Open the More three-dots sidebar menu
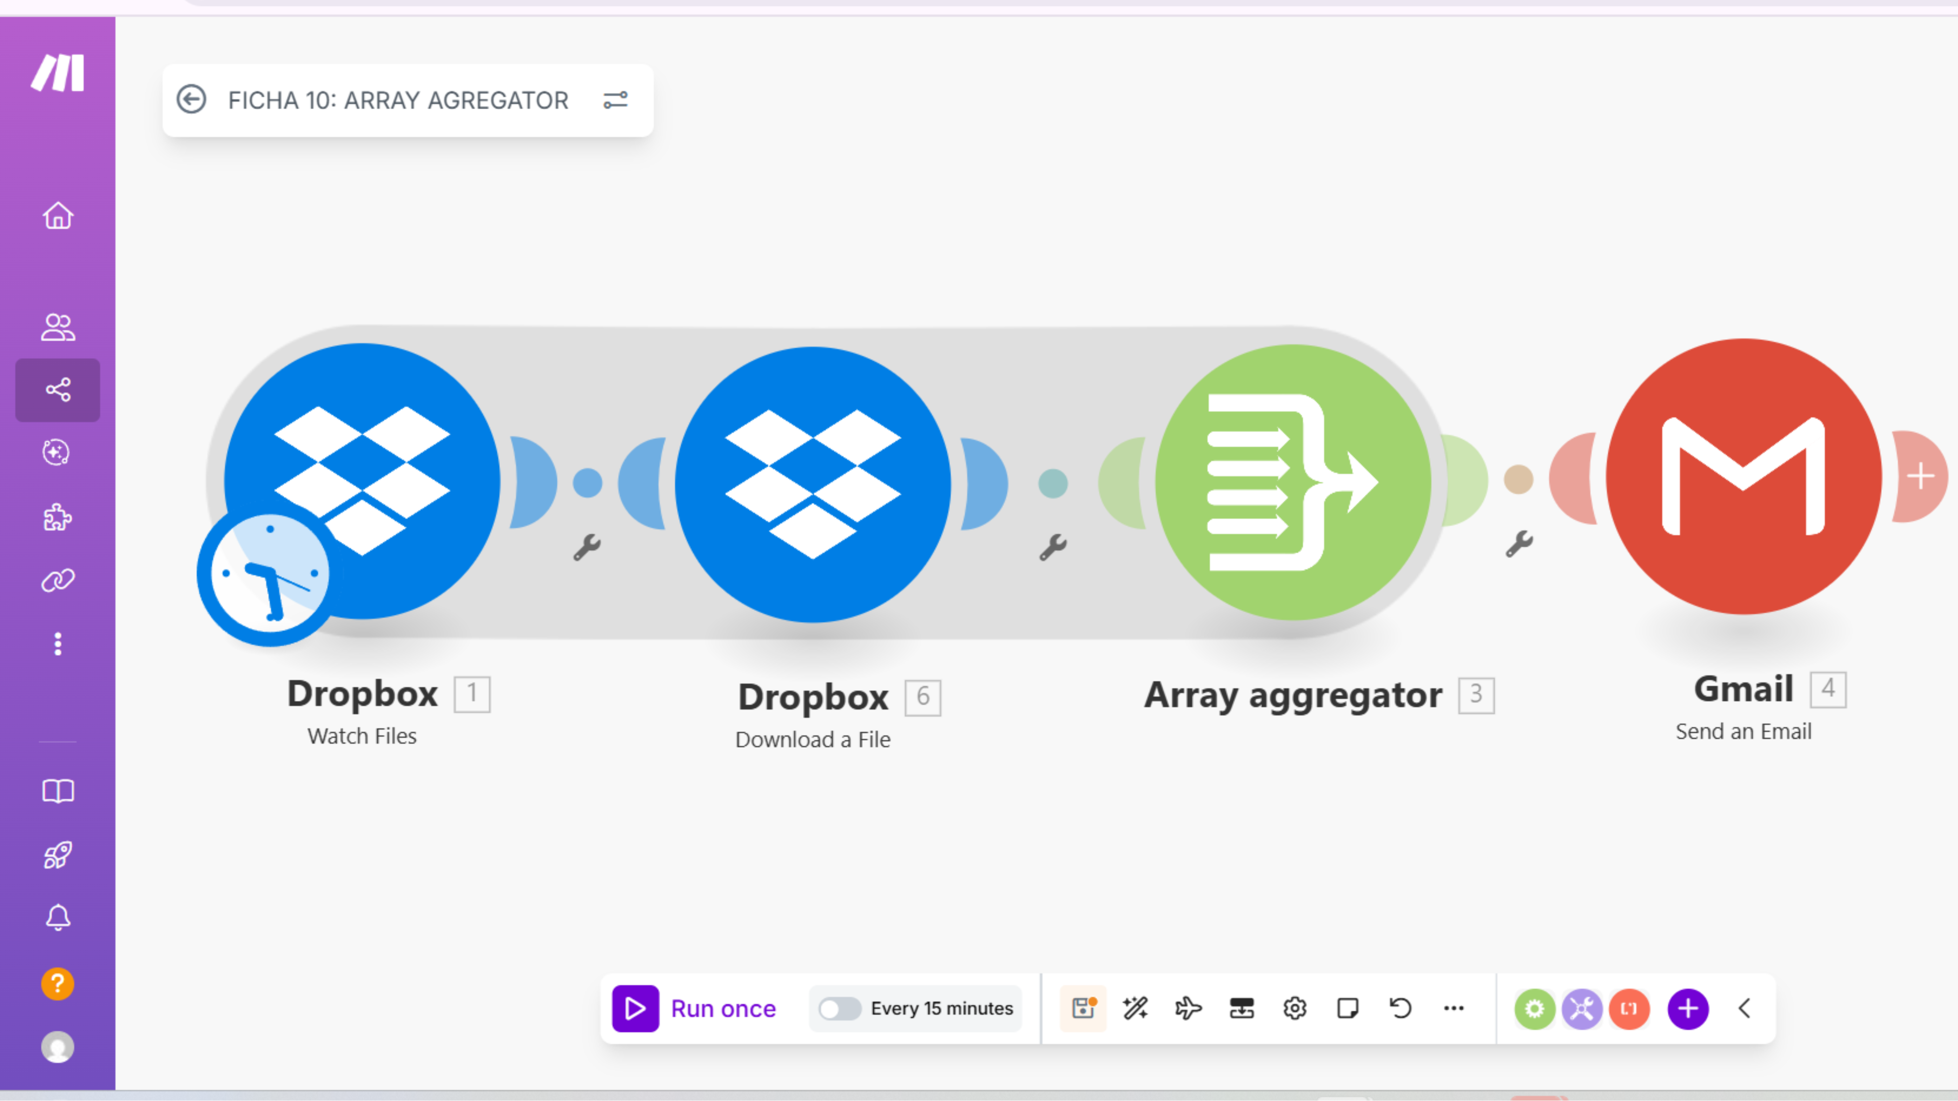1958x1101 pixels. pos(58,644)
